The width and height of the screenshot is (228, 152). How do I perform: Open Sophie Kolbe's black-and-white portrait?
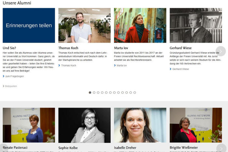[x=84, y=125]
